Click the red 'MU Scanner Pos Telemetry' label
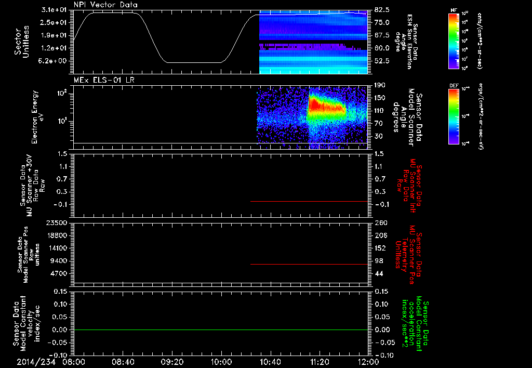This screenshot has height=368, width=532. pyautogui.click(x=408, y=255)
